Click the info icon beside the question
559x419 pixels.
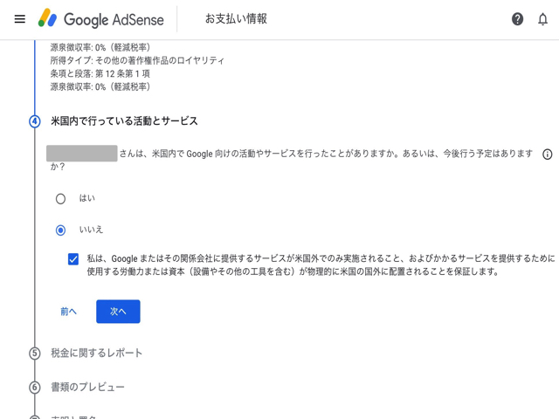(x=548, y=155)
